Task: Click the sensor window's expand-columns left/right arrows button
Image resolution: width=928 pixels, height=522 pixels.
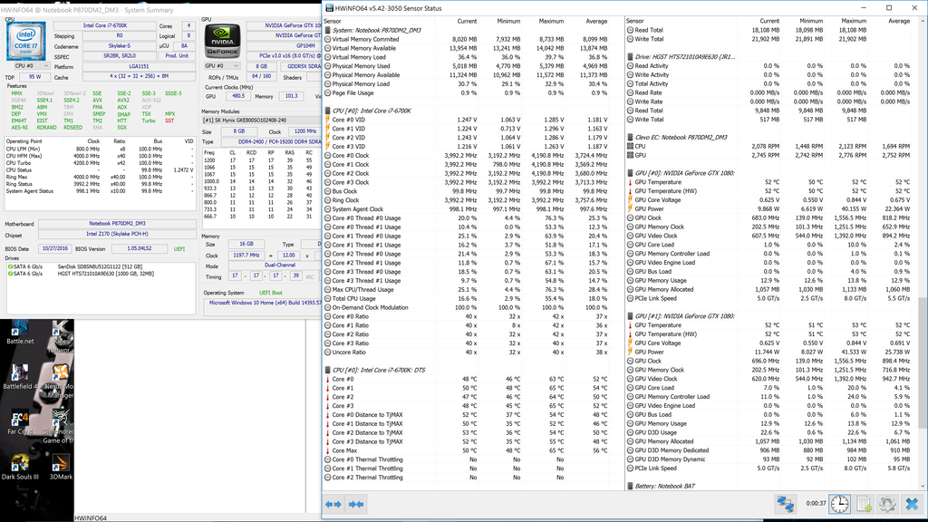Action: pos(333,504)
